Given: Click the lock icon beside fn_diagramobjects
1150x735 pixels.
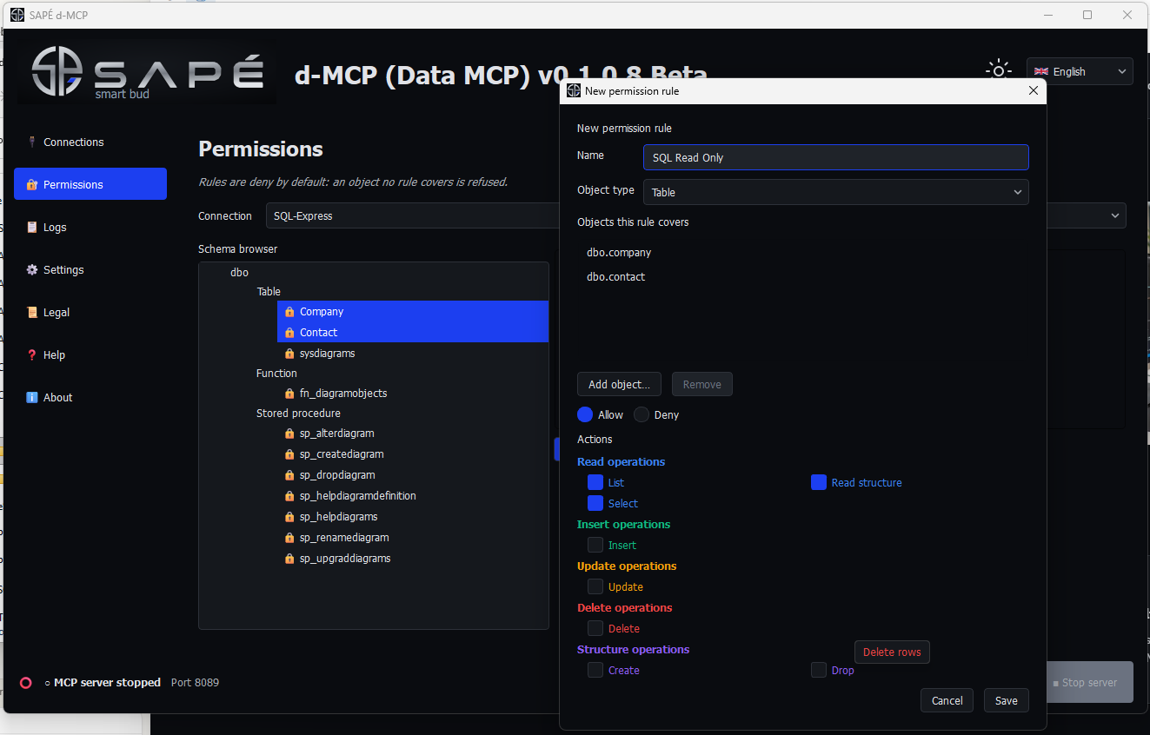Looking at the screenshot, I should tap(289, 394).
